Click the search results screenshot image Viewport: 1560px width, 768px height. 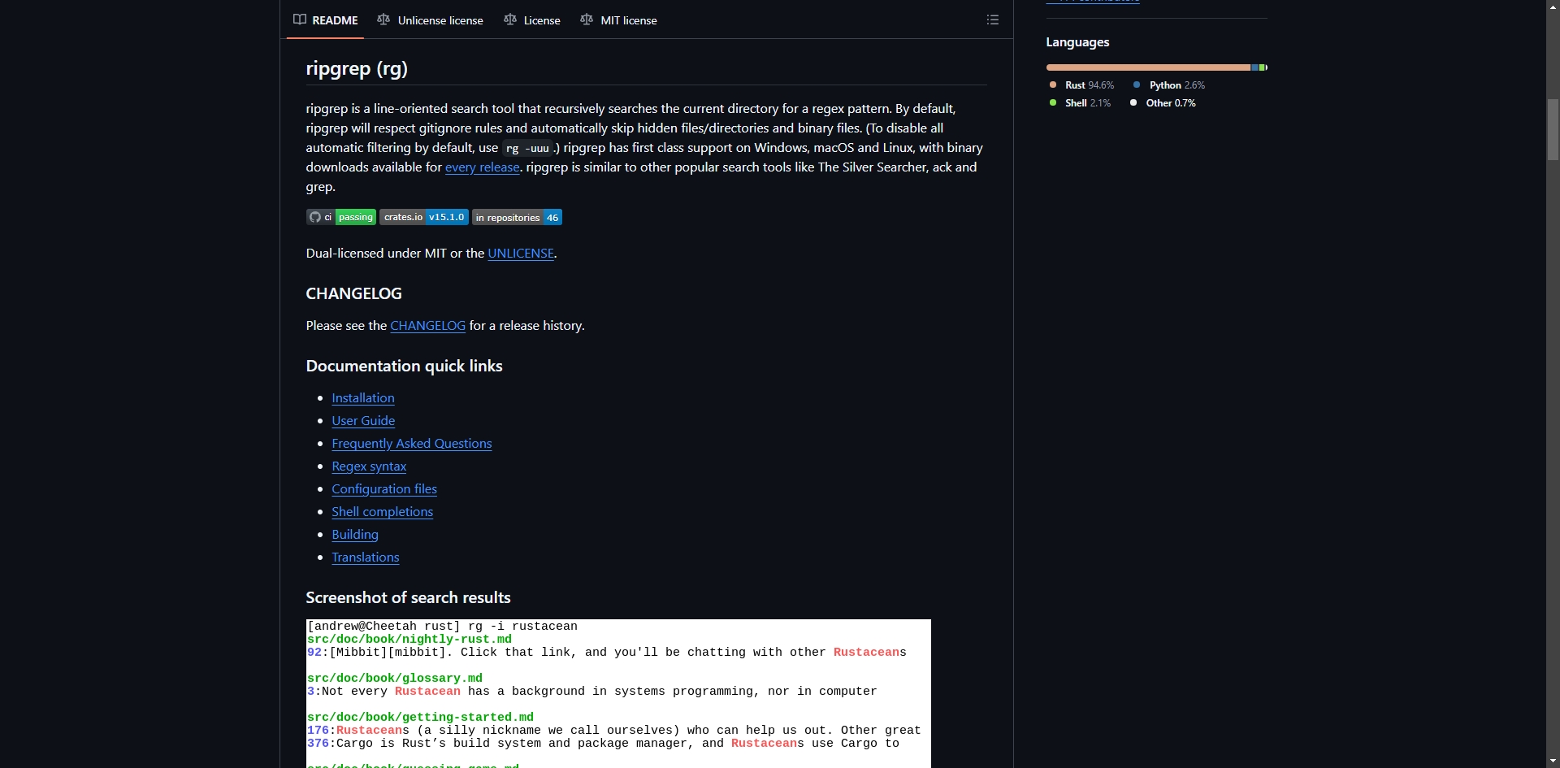click(x=618, y=693)
